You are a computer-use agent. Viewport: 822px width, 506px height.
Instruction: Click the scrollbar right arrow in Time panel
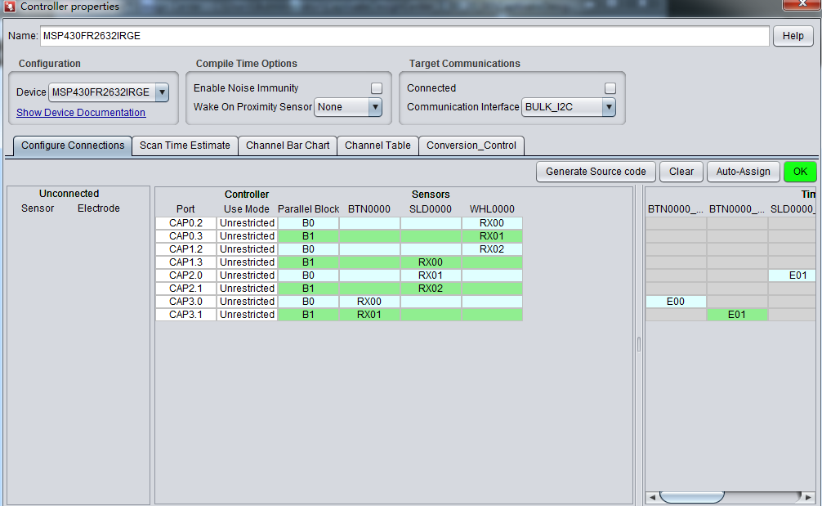click(808, 496)
